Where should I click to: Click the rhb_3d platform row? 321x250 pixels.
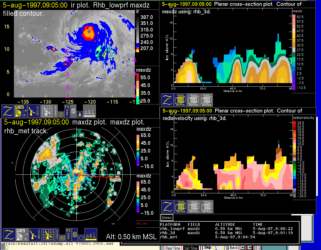[227, 233]
